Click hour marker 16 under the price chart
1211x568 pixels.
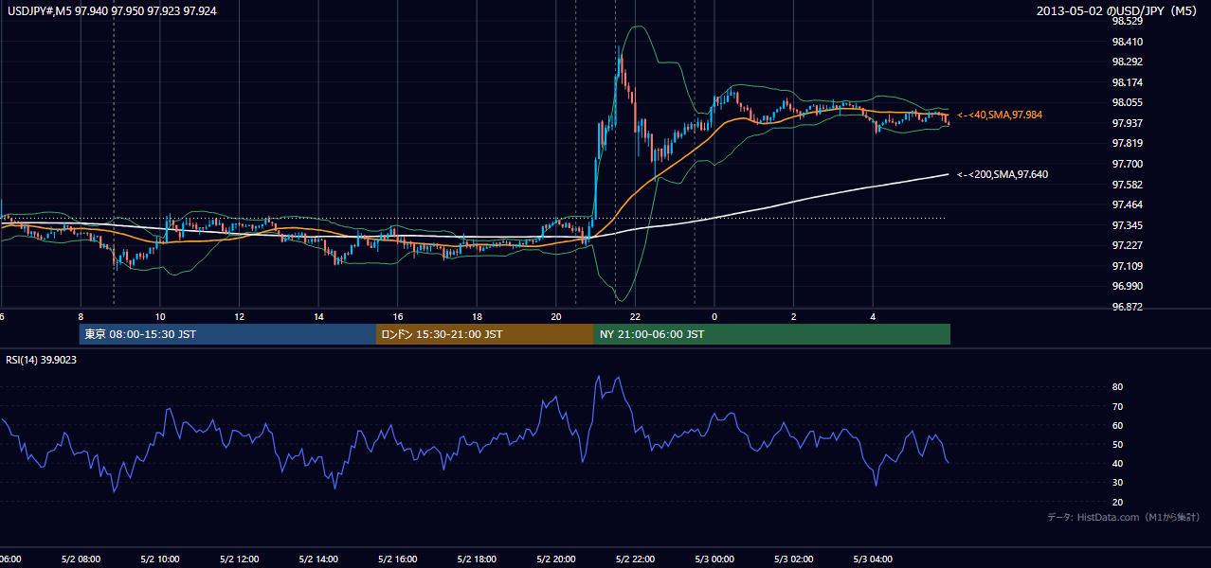pyautogui.click(x=398, y=317)
